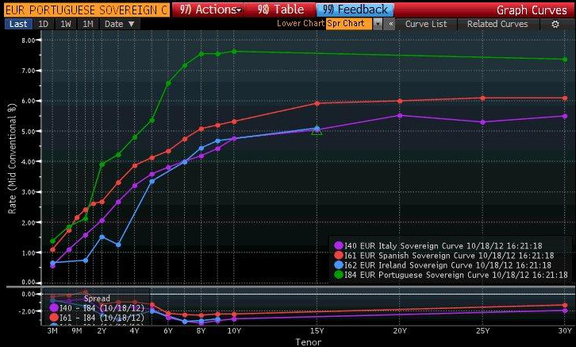This screenshot has width=576, height=347.
Task: Click the Lower Chart label
Action: 301,23
